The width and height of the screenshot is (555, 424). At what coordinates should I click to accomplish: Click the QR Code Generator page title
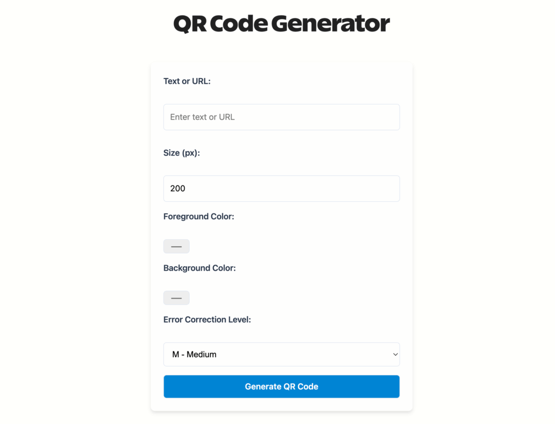pyautogui.click(x=281, y=23)
